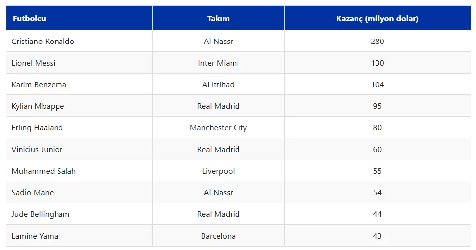Click the Karim Benzema cell
The width and height of the screenshot is (476, 250).
[x=39, y=85]
